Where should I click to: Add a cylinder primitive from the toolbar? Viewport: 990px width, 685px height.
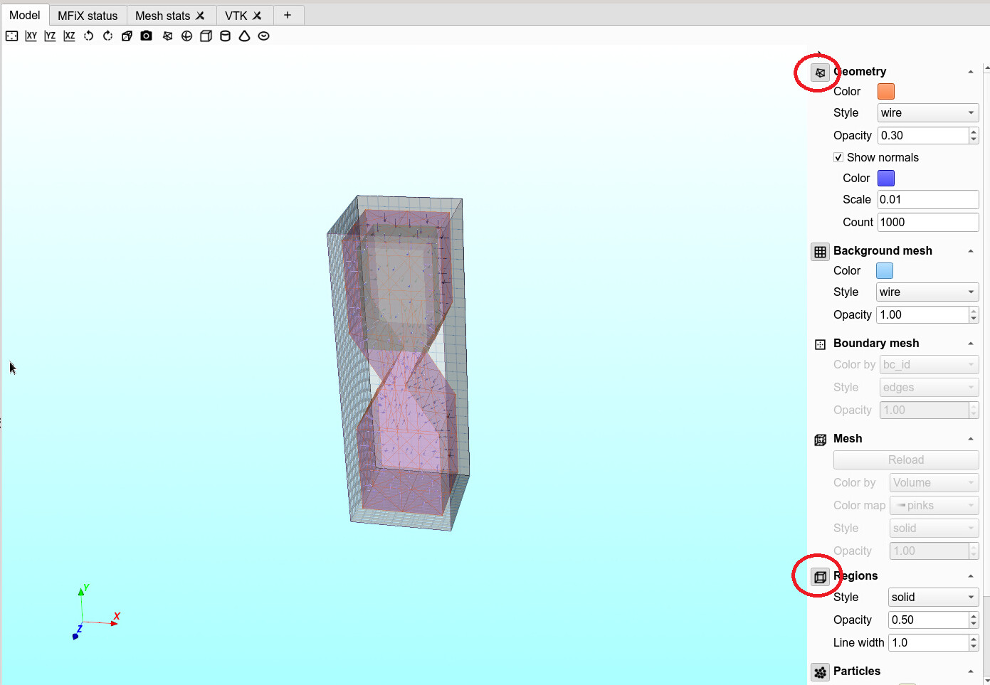(x=225, y=36)
